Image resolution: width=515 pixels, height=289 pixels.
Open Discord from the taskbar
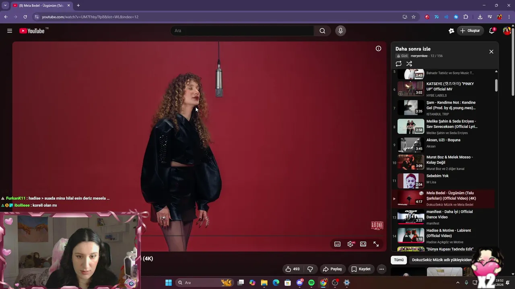tap(300, 283)
